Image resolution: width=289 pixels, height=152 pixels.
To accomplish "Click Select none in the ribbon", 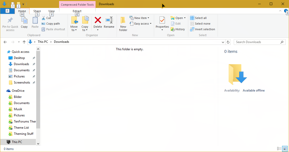I will [x=200, y=24].
